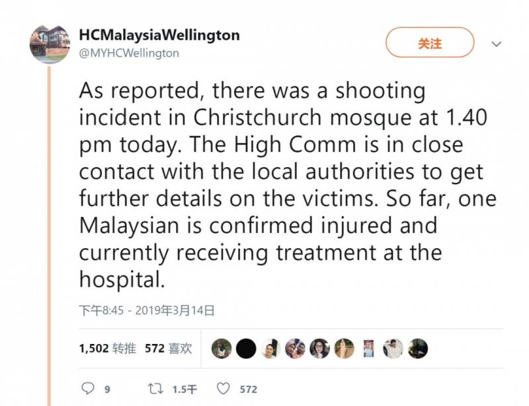Click the fifth avatar in the likers row
The image size is (529, 406).
tap(319, 349)
